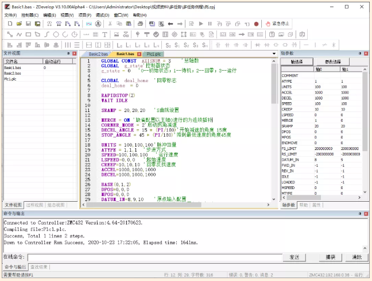
Task: Click the align left edges icon
Action: 10,45
